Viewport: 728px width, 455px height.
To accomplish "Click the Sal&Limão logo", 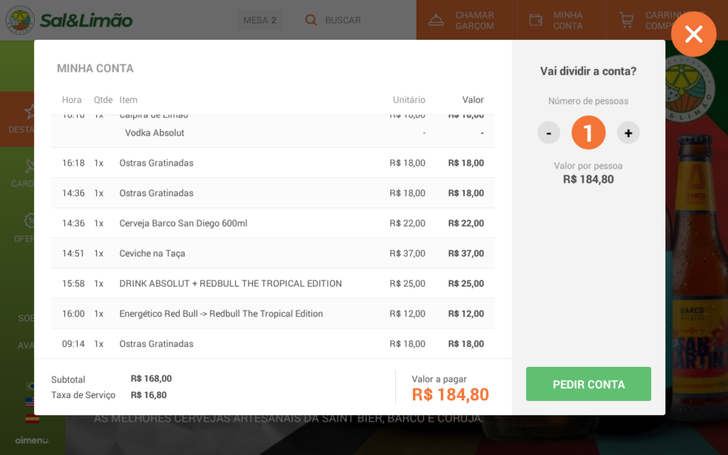I will (69, 20).
